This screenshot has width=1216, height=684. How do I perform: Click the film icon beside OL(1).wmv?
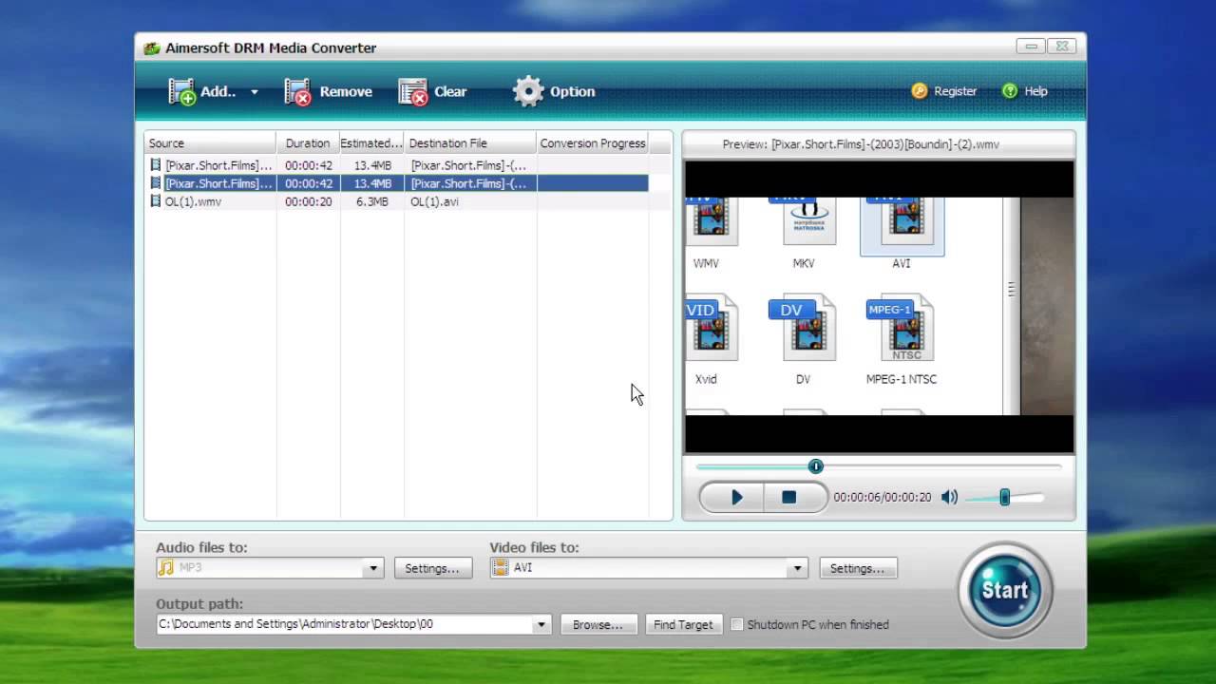pyautogui.click(x=156, y=201)
